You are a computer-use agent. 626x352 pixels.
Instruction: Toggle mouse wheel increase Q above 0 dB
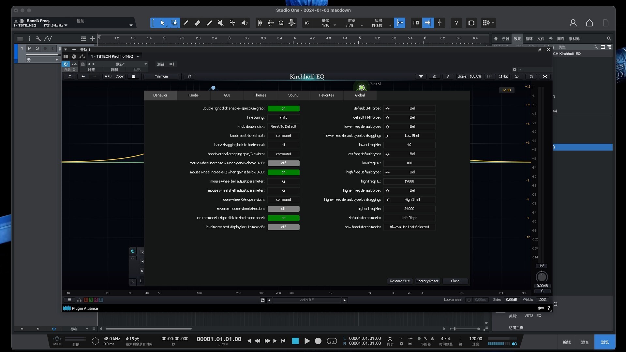(x=283, y=163)
